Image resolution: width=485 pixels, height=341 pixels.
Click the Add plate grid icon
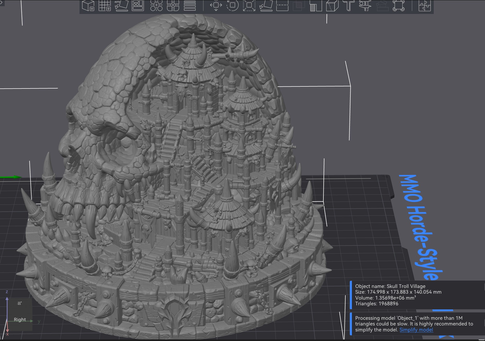point(105,6)
